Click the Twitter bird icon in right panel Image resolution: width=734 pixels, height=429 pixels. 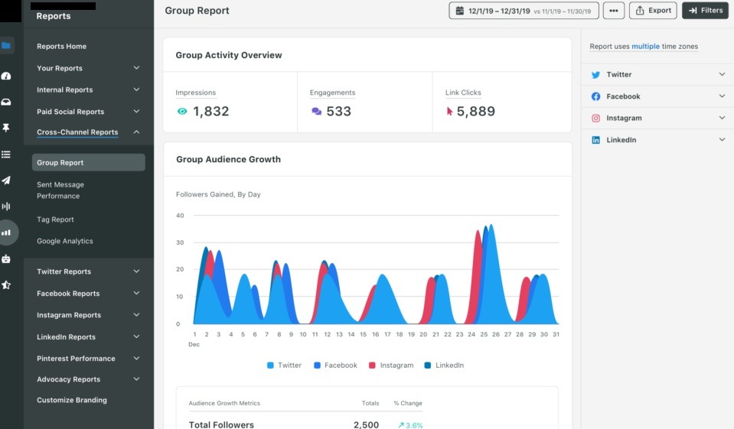[595, 75]
